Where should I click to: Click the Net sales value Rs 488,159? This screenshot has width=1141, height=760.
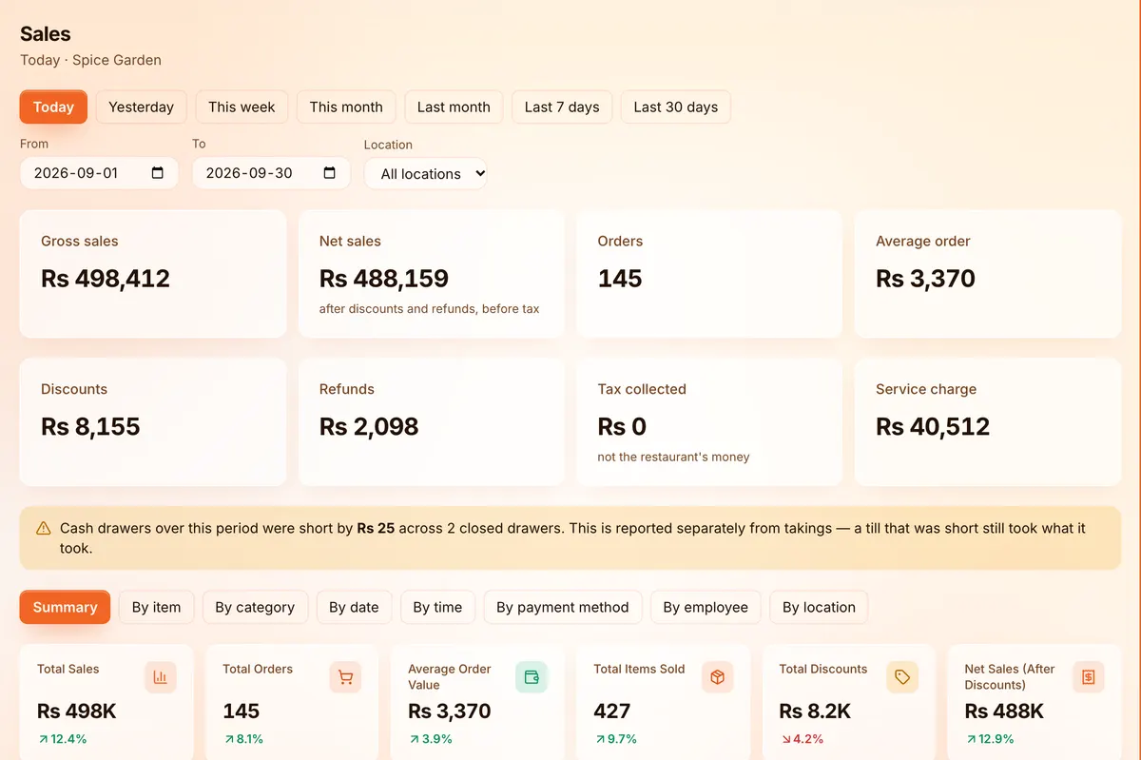coord(384,279)
